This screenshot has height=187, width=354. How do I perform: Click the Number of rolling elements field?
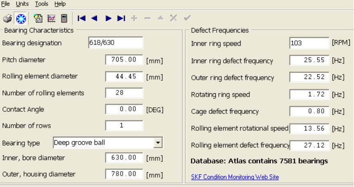click(124, 93)
